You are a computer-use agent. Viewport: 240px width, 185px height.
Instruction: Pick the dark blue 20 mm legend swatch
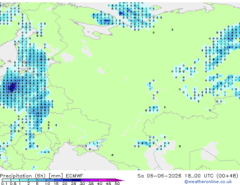pyautogui.click(x=68, y=180)
